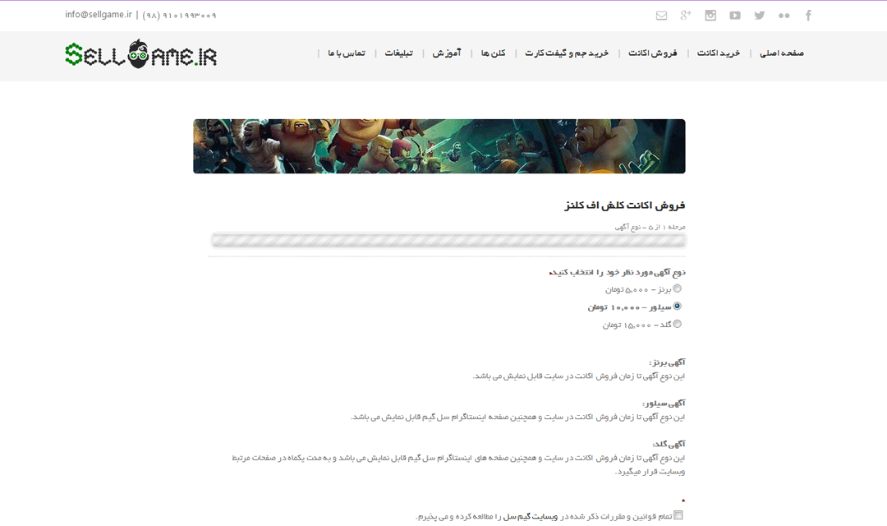Tick the terms and rules acceptance checkbox
This screenshot has width=887, height=526.
pos(678,515)
